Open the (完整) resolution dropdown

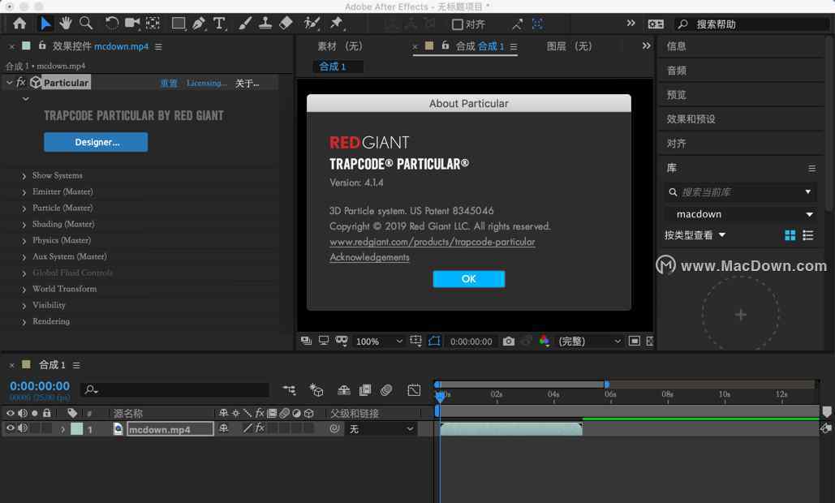[589, 342]
